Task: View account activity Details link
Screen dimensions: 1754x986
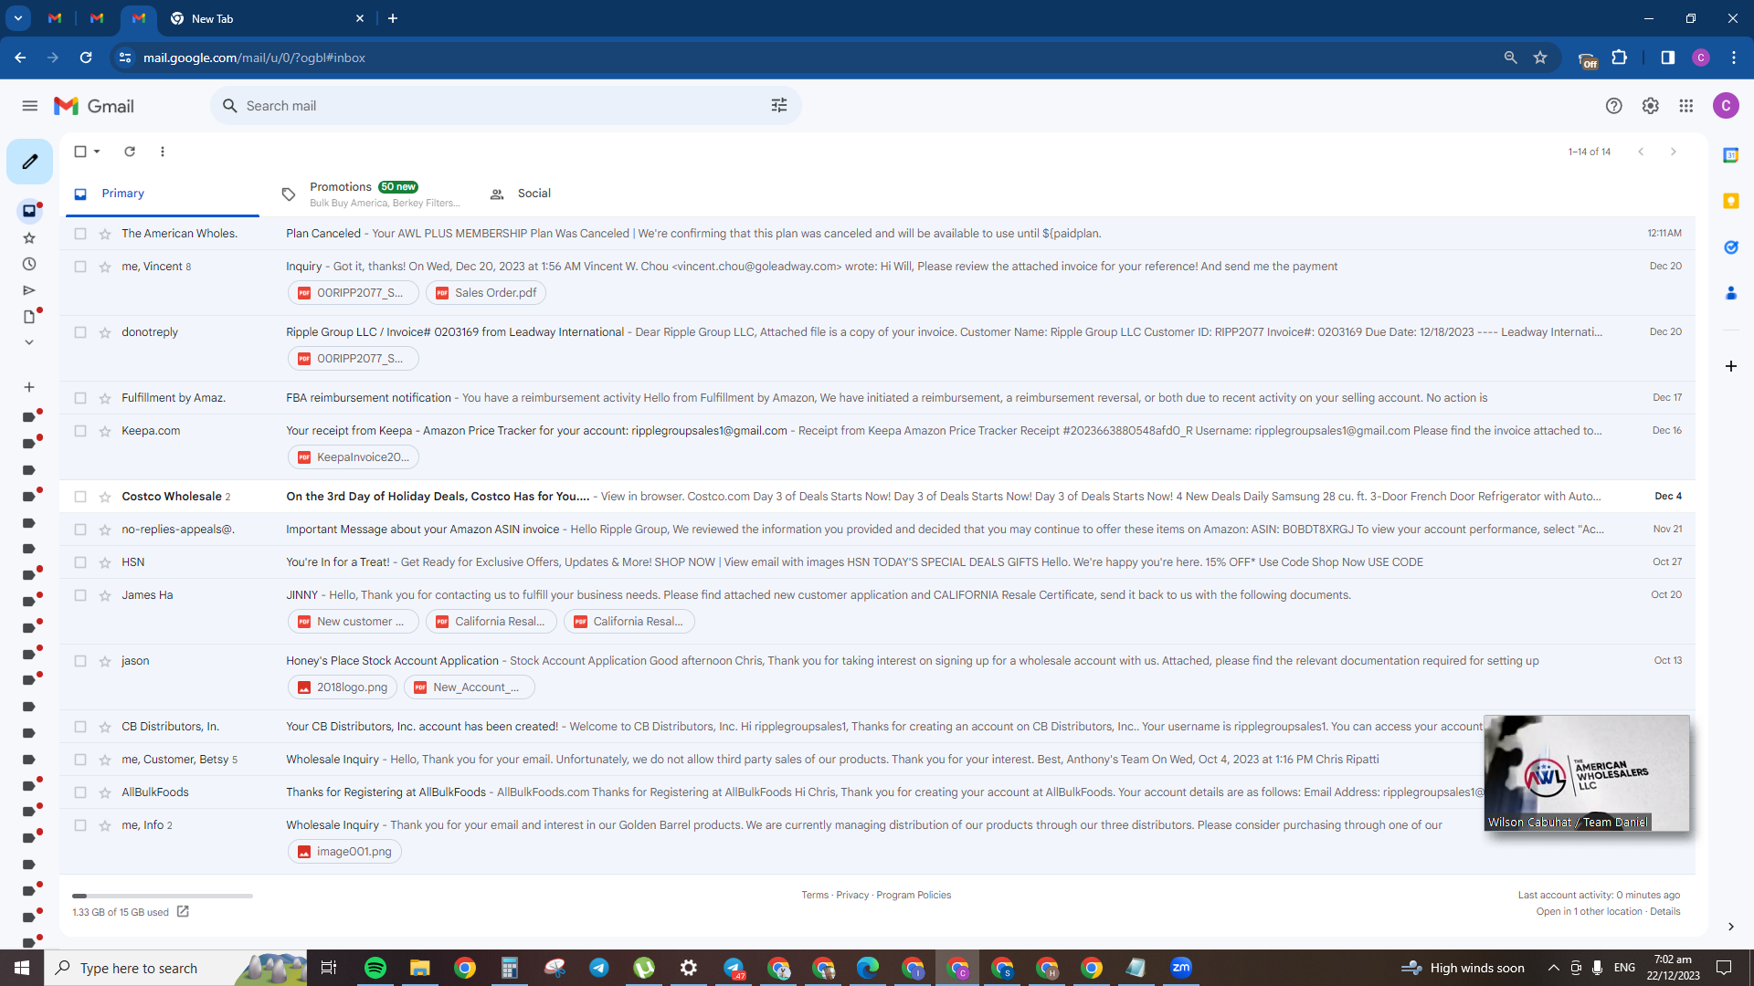Action: 1665,912
